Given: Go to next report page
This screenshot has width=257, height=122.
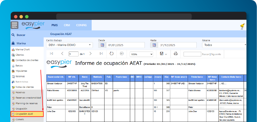Looking at the screenshot, I should [90, 54].
